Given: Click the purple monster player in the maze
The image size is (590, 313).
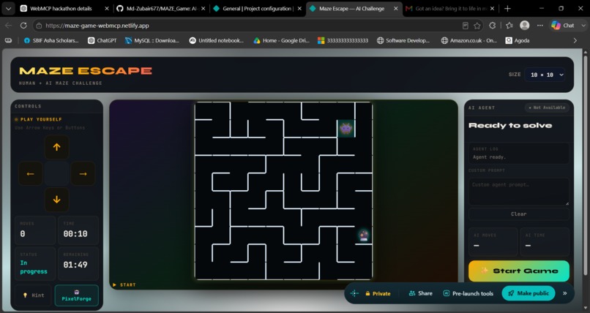Looking at the screenshot, I should [x=346, y=129].
